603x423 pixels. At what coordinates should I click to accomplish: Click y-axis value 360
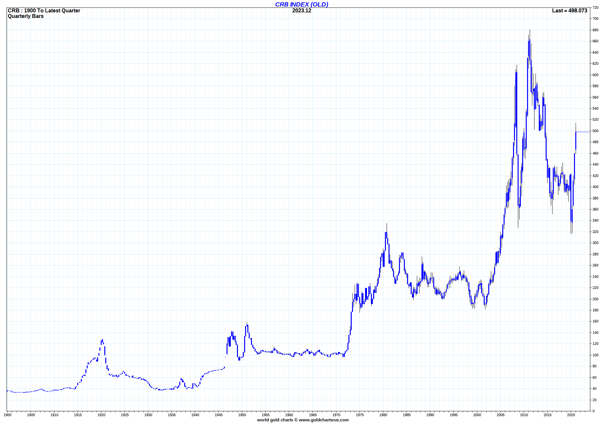(x=596, y=209)
